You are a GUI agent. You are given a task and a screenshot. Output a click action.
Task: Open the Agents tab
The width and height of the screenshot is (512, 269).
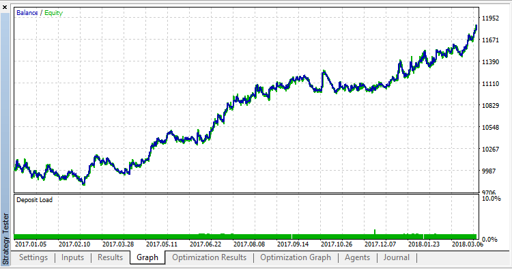coord(357,257)
